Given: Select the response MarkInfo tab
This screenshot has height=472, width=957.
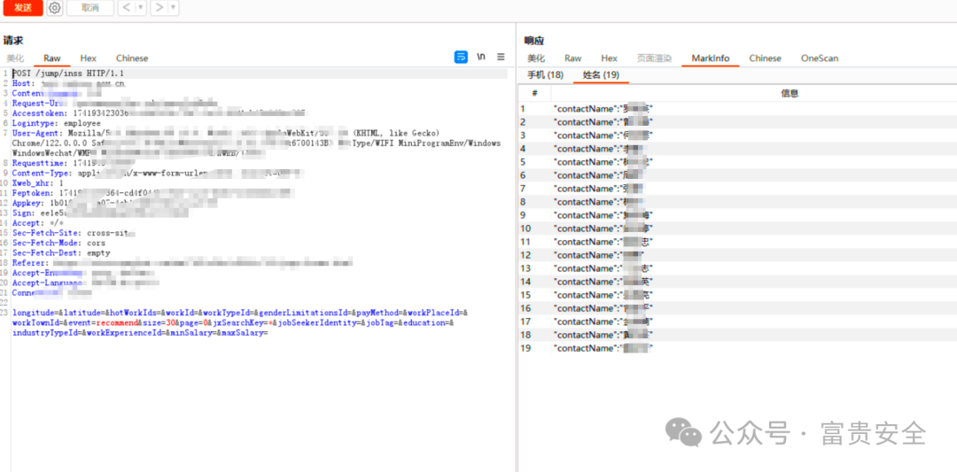Looking at the screenshot, I should [x=710, y=58].
